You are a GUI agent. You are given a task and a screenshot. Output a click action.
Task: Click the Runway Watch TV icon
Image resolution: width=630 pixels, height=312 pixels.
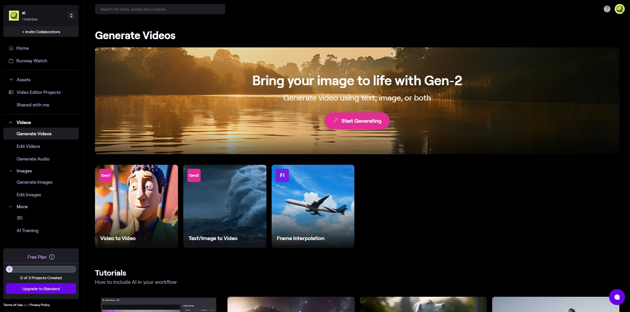(11, 61)
